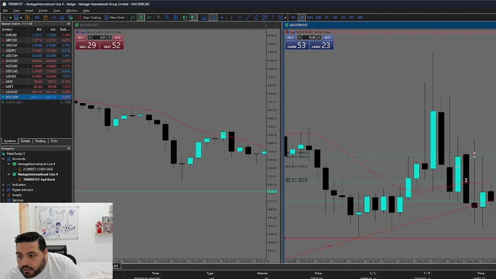Image resolution: width=496 pixels, height=279 pixels.
Task: Select the cursor arrow tool
Action: (213, 17)
